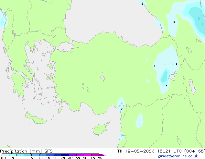The width and height of the screenshot is (205, 159).
Task: Click the legend value label '25'
Action: pos(63,158)
